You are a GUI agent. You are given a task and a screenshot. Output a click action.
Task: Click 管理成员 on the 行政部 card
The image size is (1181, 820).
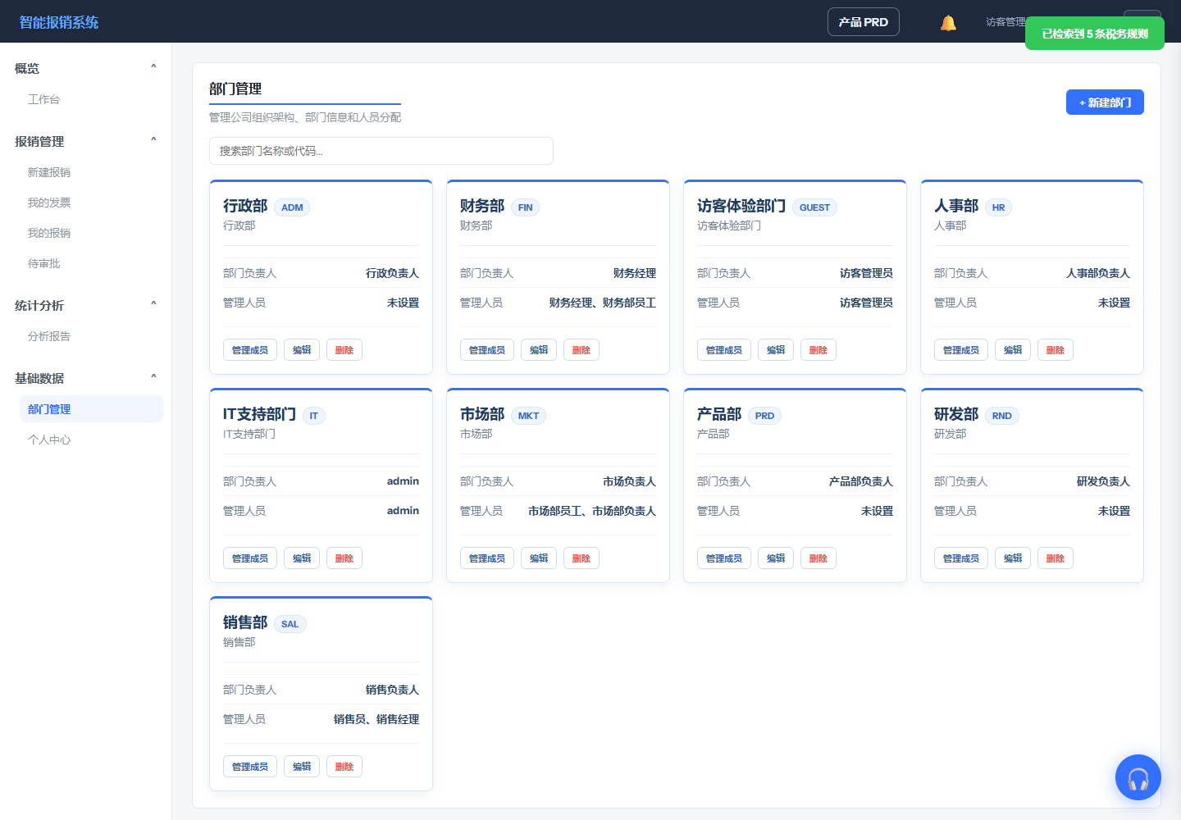250,350
